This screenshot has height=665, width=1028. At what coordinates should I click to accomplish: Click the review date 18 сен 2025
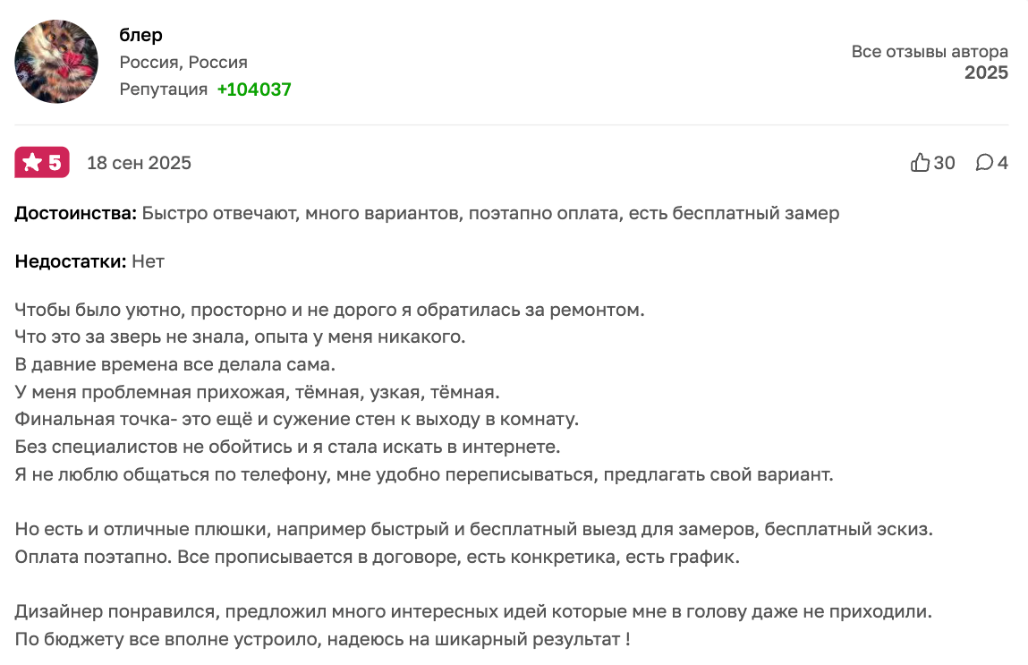point(139,163)
